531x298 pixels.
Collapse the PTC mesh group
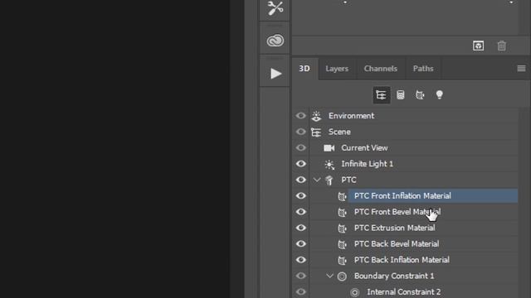(x=317, y=180)
